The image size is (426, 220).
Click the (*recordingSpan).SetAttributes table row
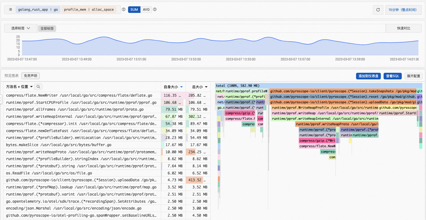click(x=107, y=202)
